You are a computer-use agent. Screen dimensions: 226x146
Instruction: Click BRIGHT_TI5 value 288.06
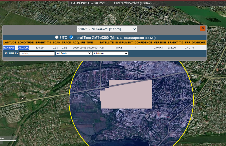pos(172,48)
